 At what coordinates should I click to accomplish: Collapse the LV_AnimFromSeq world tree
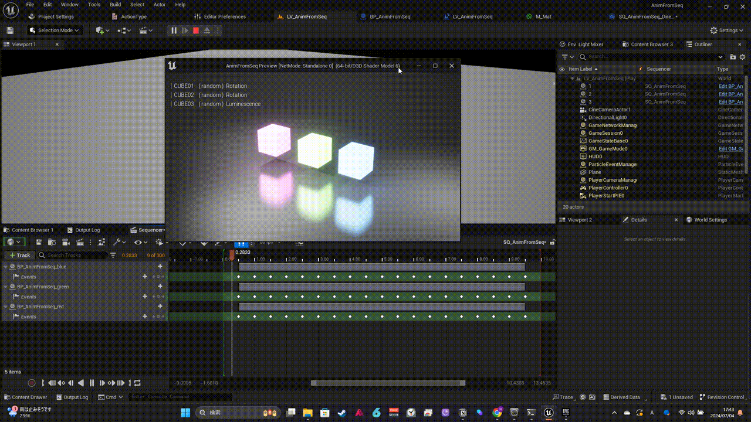[x=571, y=79]
